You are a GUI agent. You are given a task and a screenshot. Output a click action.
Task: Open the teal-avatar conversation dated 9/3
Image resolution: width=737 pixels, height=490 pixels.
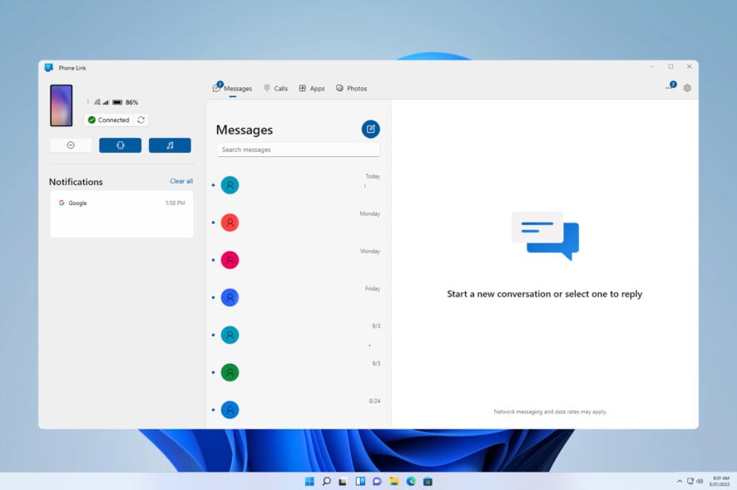pos(298,336)
